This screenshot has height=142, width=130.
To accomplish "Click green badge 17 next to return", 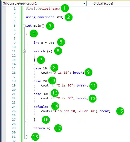I will pos(58,128).
